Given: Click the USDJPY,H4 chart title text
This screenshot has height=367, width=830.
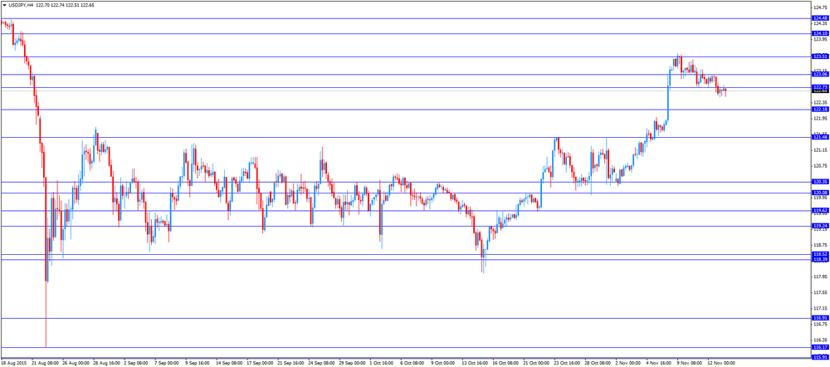Looking at the screenshot, I should pos(21,5).
